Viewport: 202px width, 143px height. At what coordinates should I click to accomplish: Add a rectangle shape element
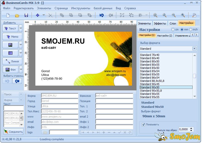[10, 53]
